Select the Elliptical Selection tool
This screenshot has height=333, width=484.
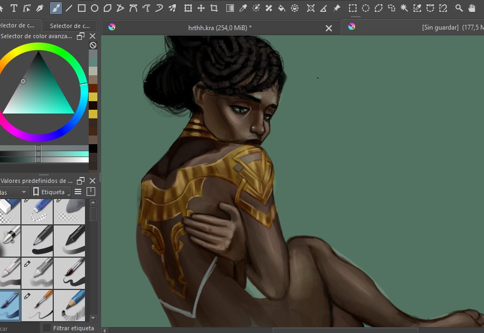coord(366,8)
